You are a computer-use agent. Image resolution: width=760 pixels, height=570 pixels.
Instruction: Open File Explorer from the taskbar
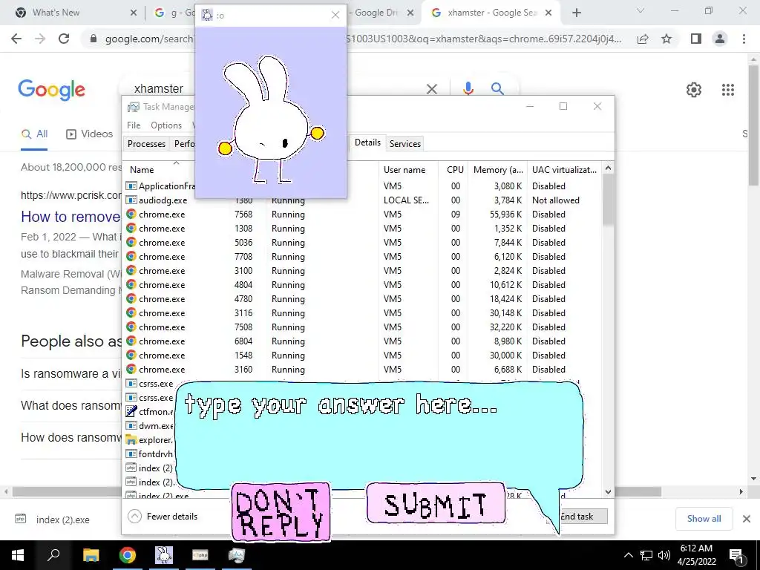[91, 555]
